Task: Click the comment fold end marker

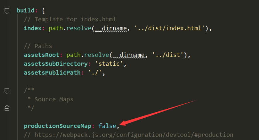Action: pyautogui.click(x=7, y=108)
